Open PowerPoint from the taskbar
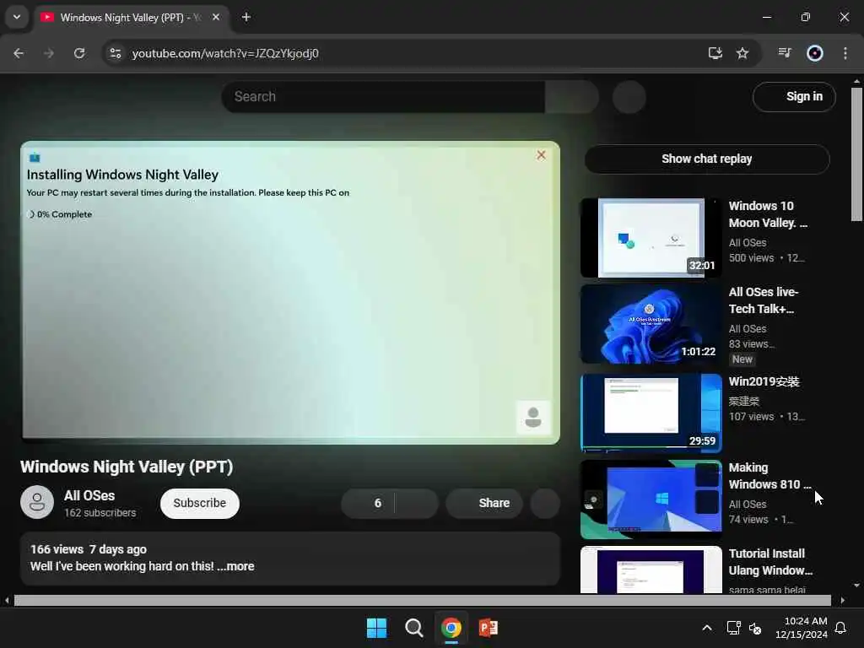This screenshot has height=648, width=864. [x=489, y=628]
